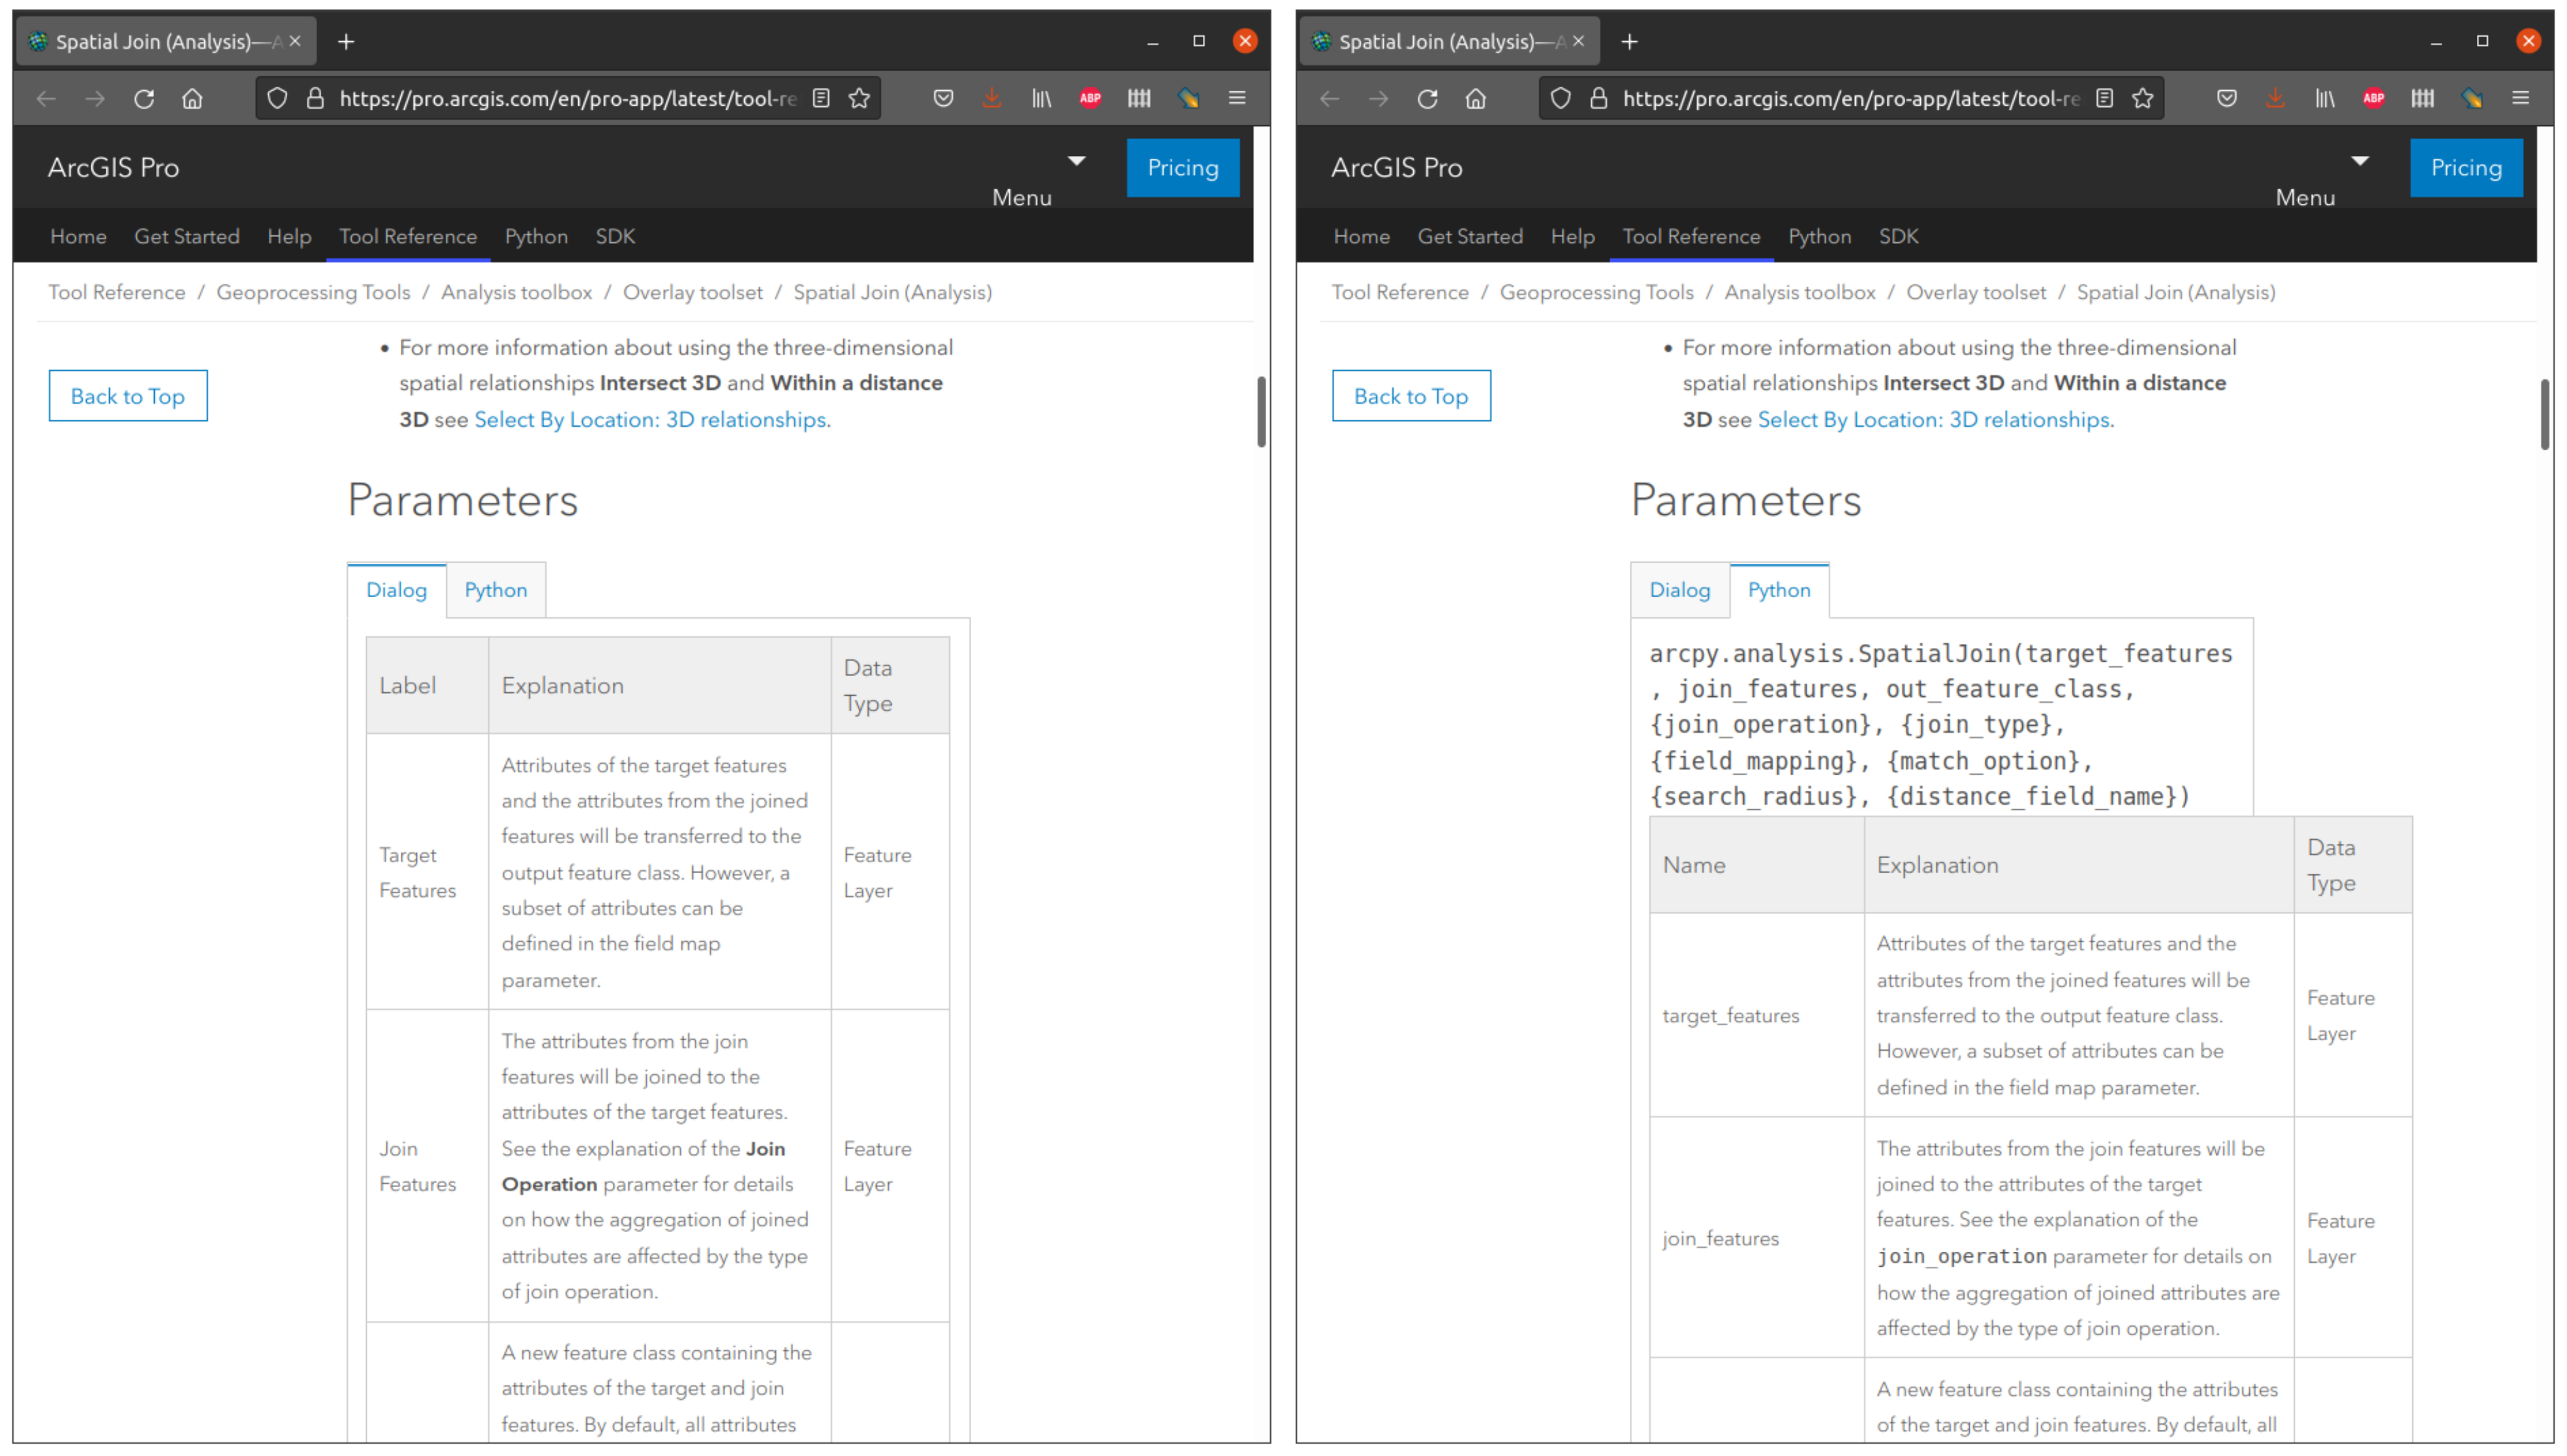Open hamburger application menu in left window

[x=1237, y=98]
